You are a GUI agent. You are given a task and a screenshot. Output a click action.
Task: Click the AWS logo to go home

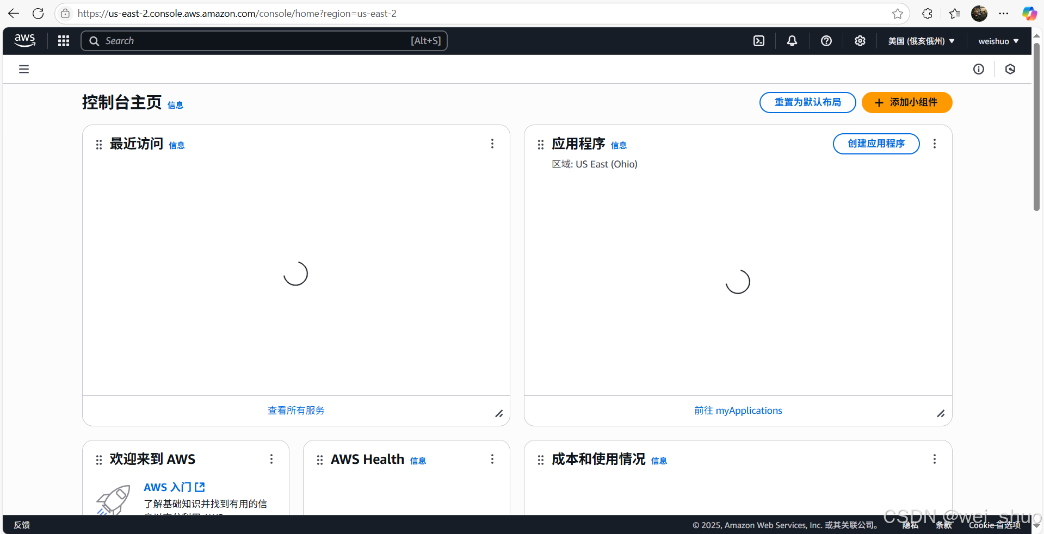pos(24,40)
